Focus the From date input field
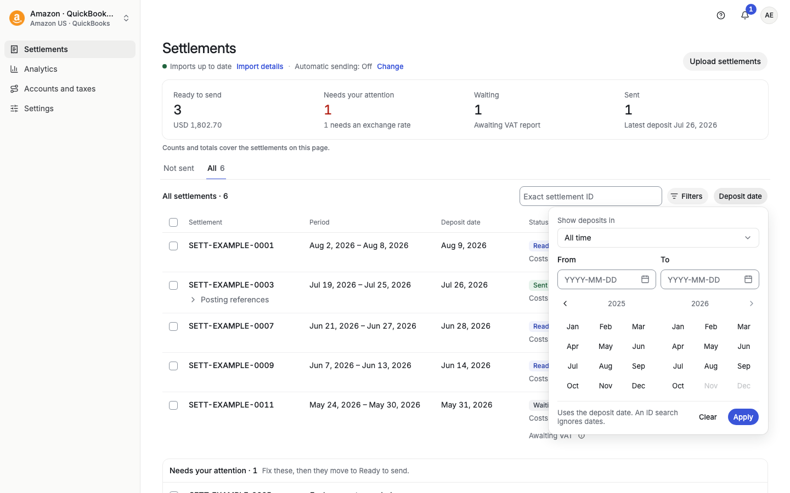790x493 pixels. click(607, 279)
